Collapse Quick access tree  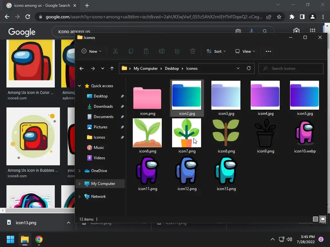(80, 86)
